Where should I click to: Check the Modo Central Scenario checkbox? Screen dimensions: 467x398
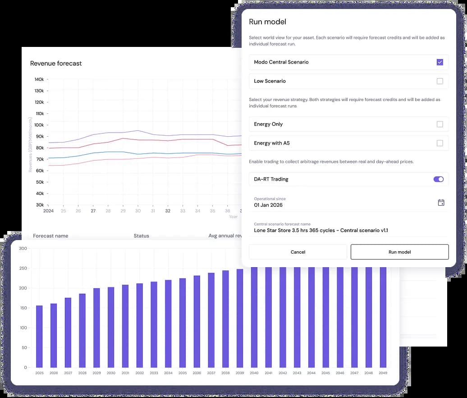pyautogui.click(x=440, y=62)
